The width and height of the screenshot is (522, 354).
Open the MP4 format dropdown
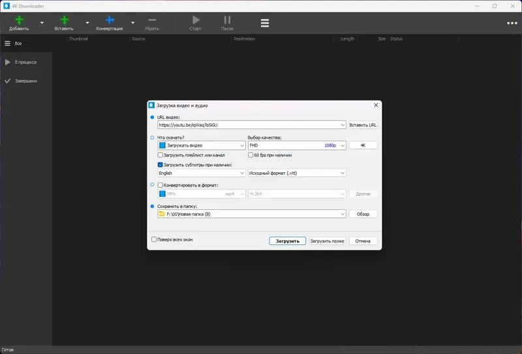[x=202, y=194]
